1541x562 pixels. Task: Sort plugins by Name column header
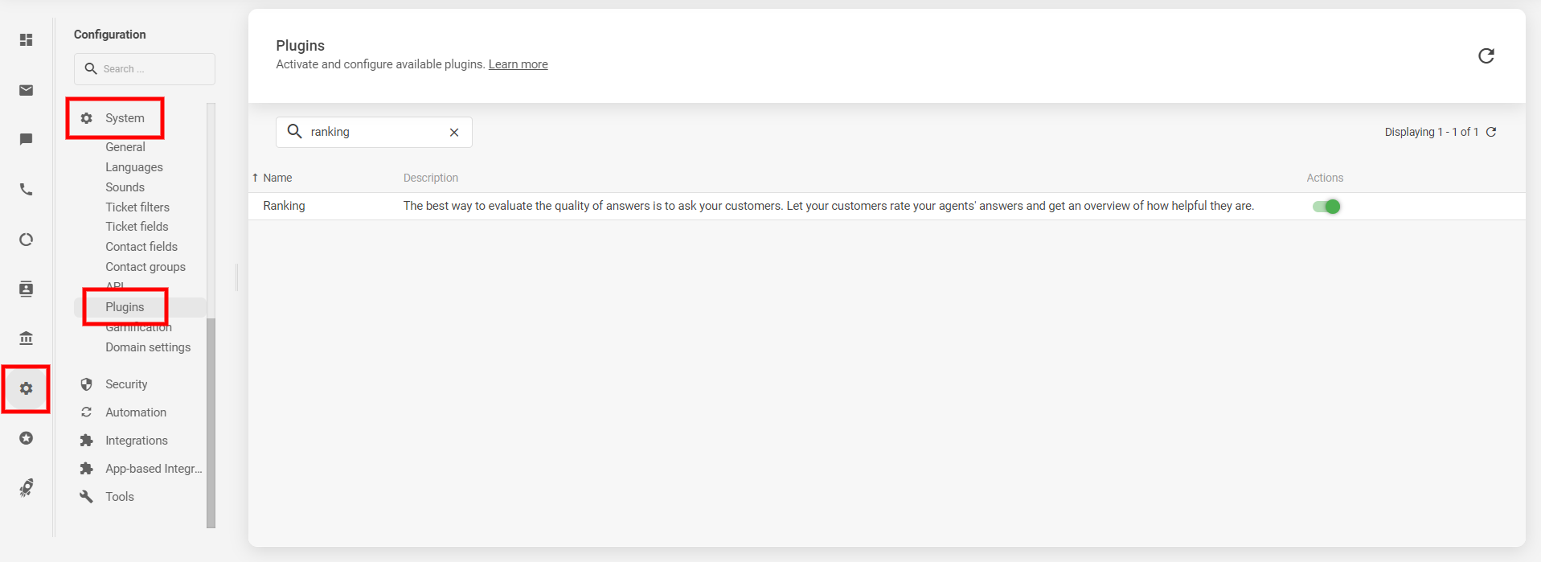277,178
